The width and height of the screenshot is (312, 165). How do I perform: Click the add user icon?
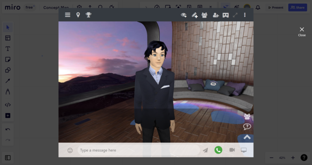(x=216, y=15)
